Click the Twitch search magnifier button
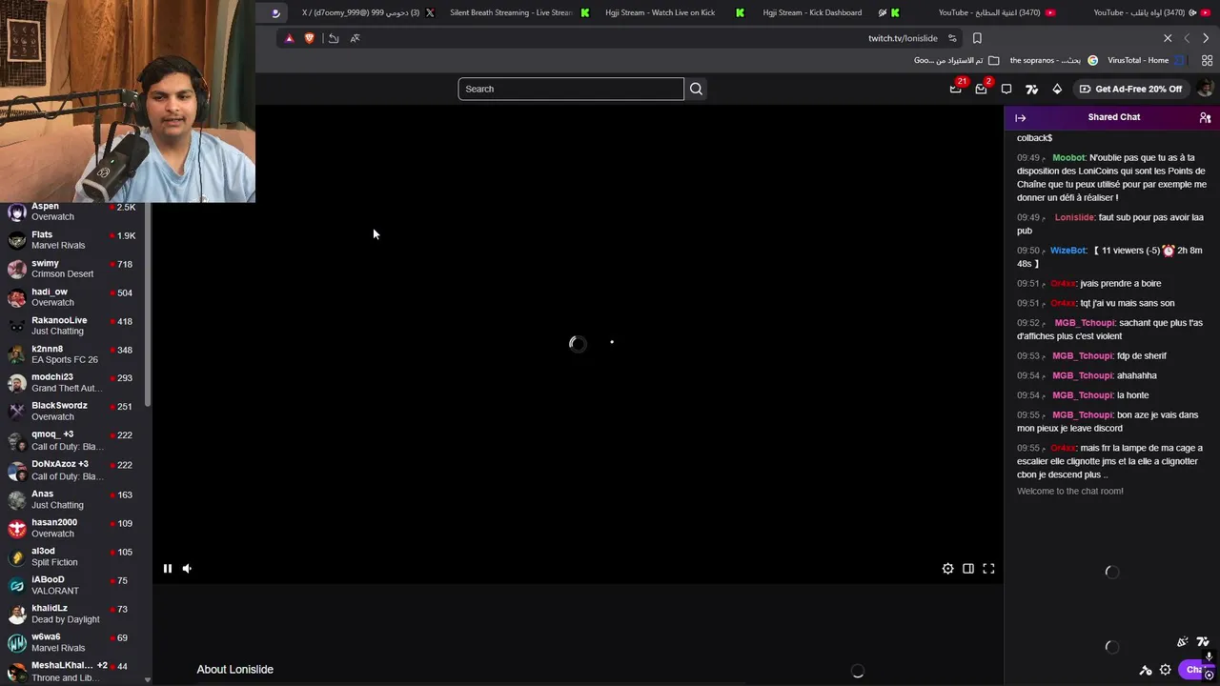 click(696, 89)
